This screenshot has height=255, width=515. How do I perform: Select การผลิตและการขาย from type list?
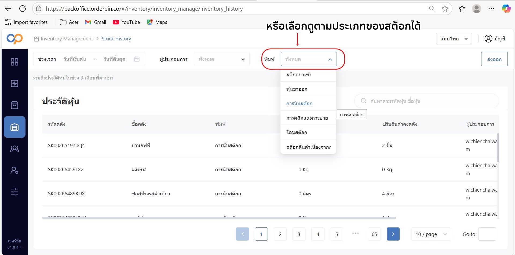click(x=308, y=118)
